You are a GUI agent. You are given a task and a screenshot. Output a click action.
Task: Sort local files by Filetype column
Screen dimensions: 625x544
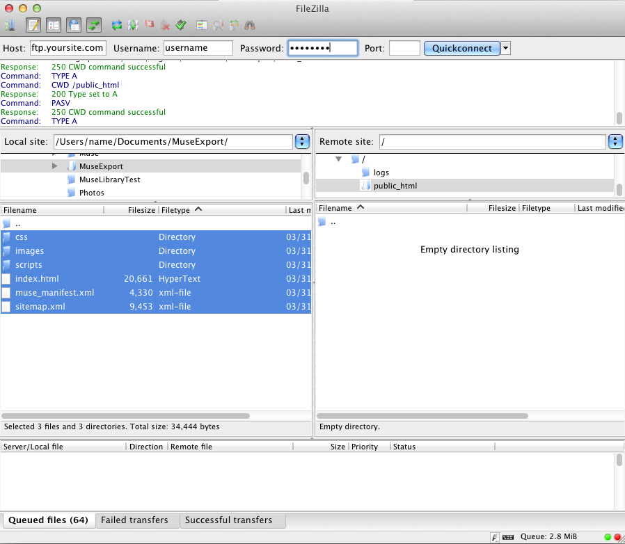[x=223, y=210]
